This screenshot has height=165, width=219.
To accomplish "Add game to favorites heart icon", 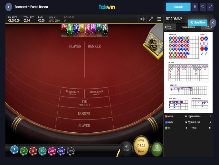I will pos(203,7).
